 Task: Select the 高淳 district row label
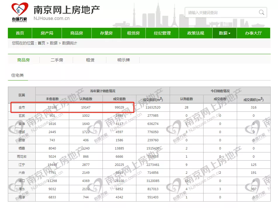point(22,197)
